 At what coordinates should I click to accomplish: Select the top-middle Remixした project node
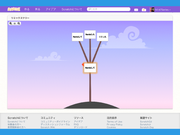(90, 34)
